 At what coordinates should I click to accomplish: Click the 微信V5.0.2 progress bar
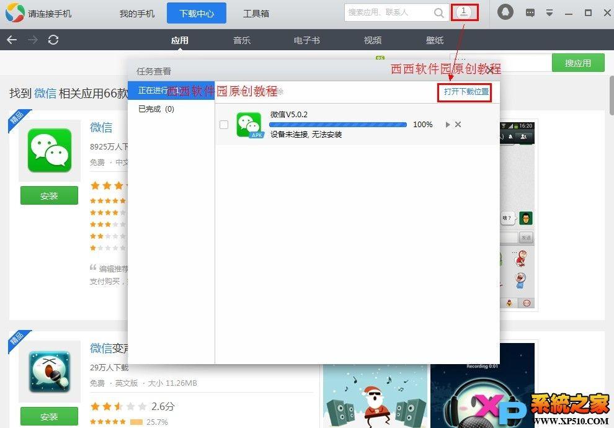pos(338,125)
